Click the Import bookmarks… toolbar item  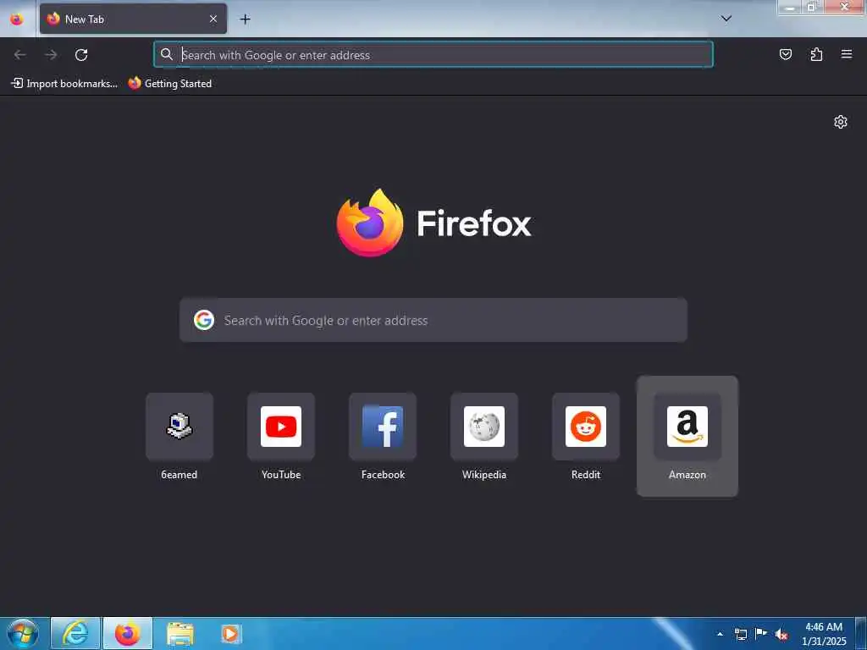coord(64,84)
